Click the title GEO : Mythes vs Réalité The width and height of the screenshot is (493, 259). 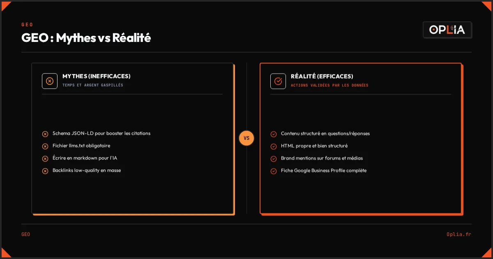[86, 38]
